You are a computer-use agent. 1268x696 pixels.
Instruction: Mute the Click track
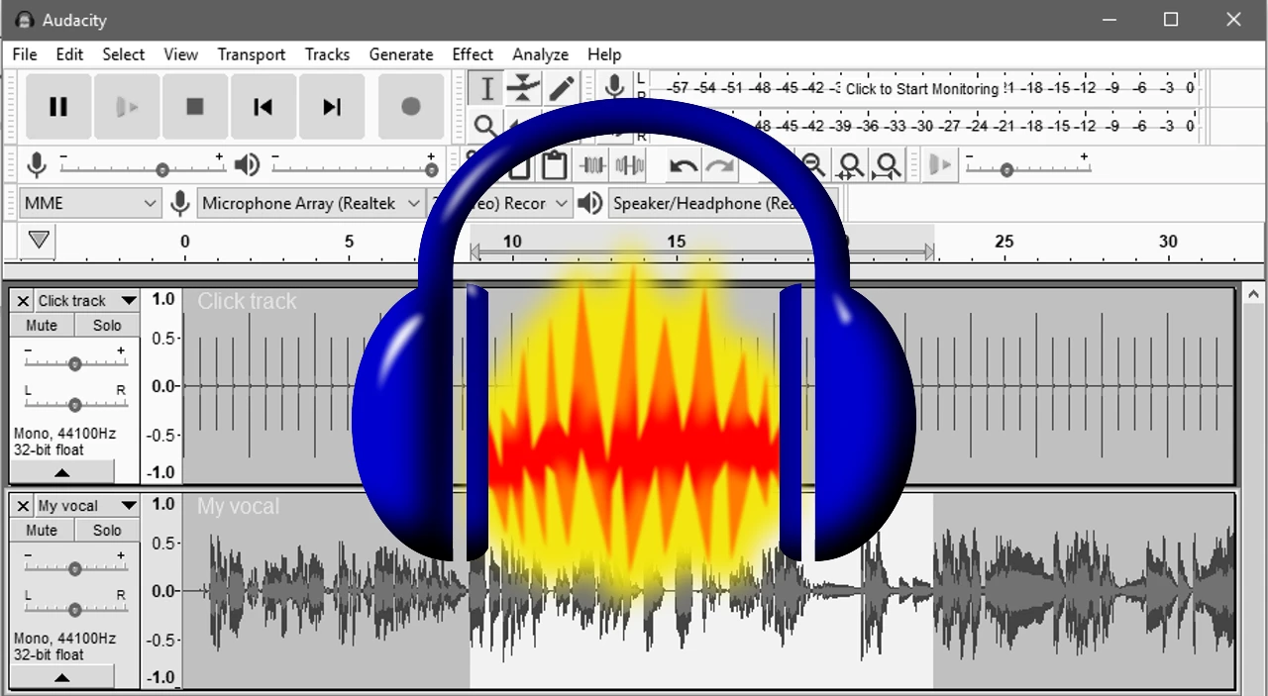point(41,325)
